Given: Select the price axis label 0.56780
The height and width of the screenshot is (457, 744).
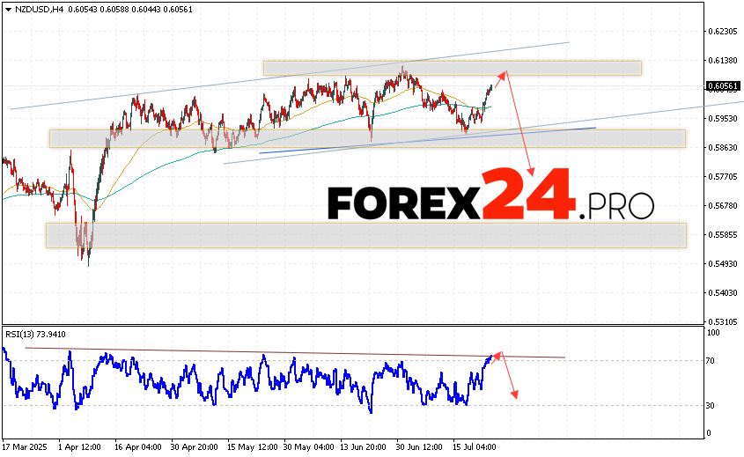Looking at the screenshot, I should (x=723, y=205).
